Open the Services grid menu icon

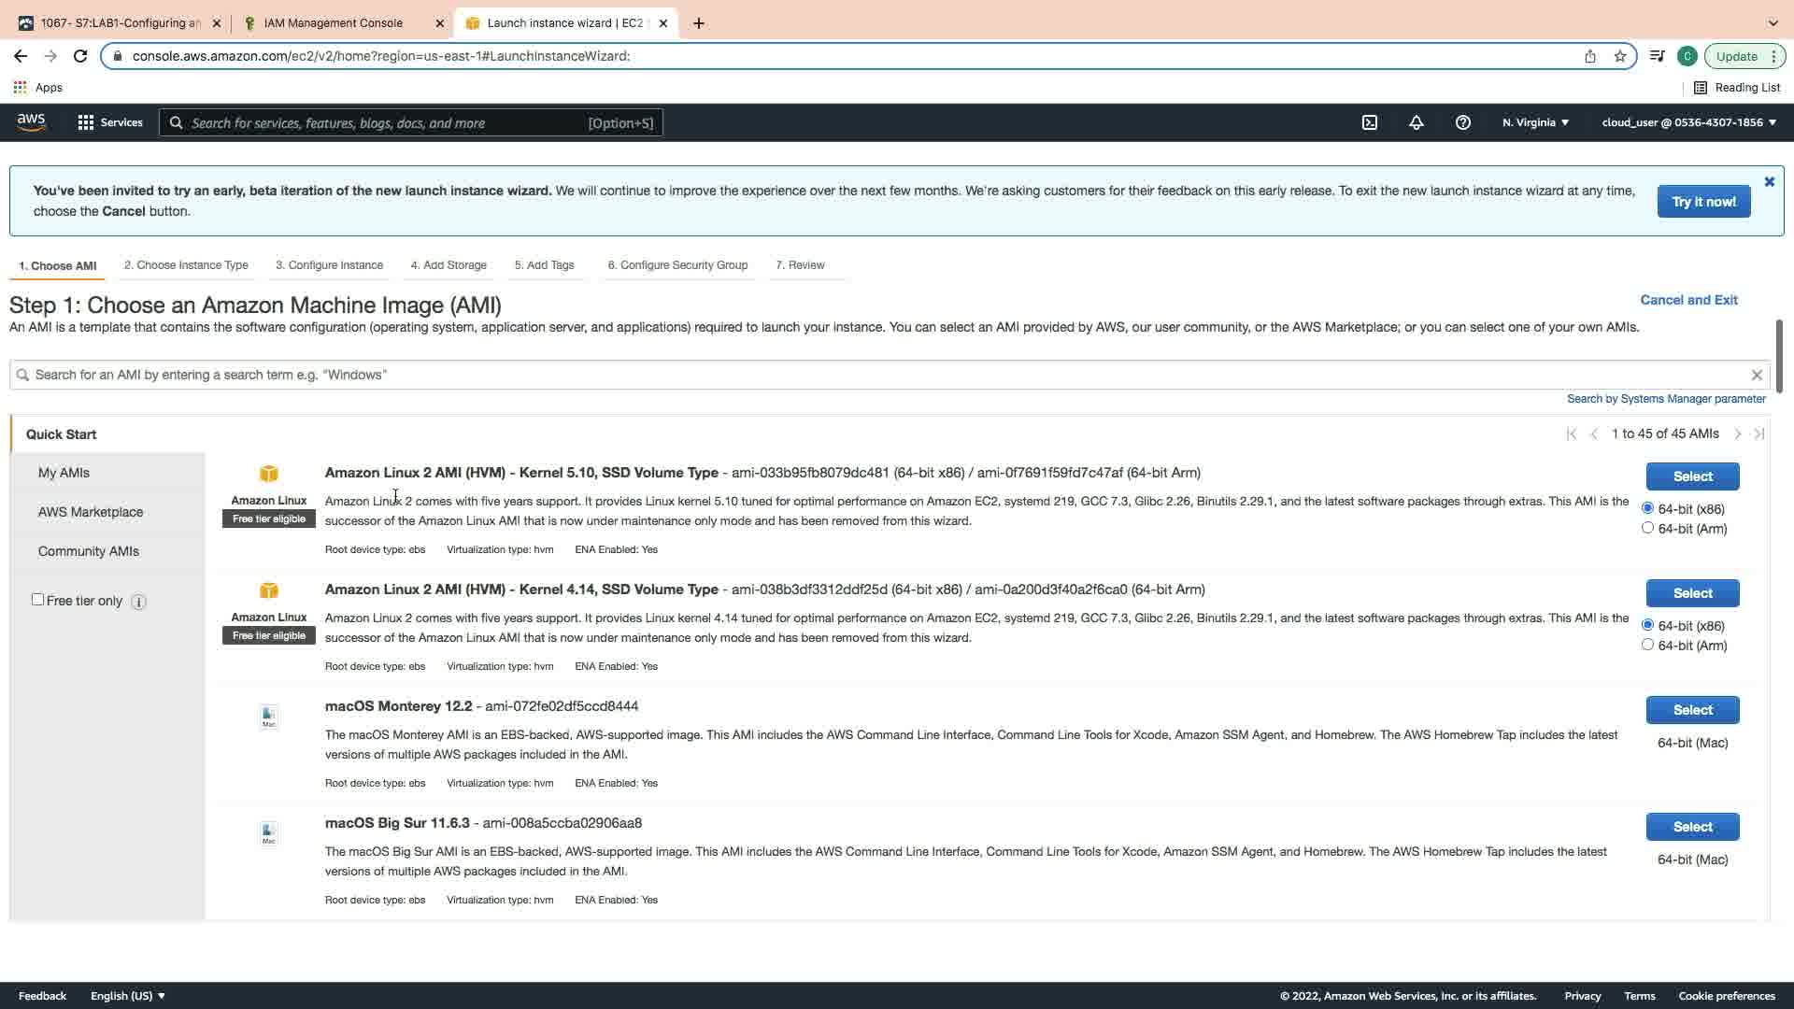click(86, 122)
